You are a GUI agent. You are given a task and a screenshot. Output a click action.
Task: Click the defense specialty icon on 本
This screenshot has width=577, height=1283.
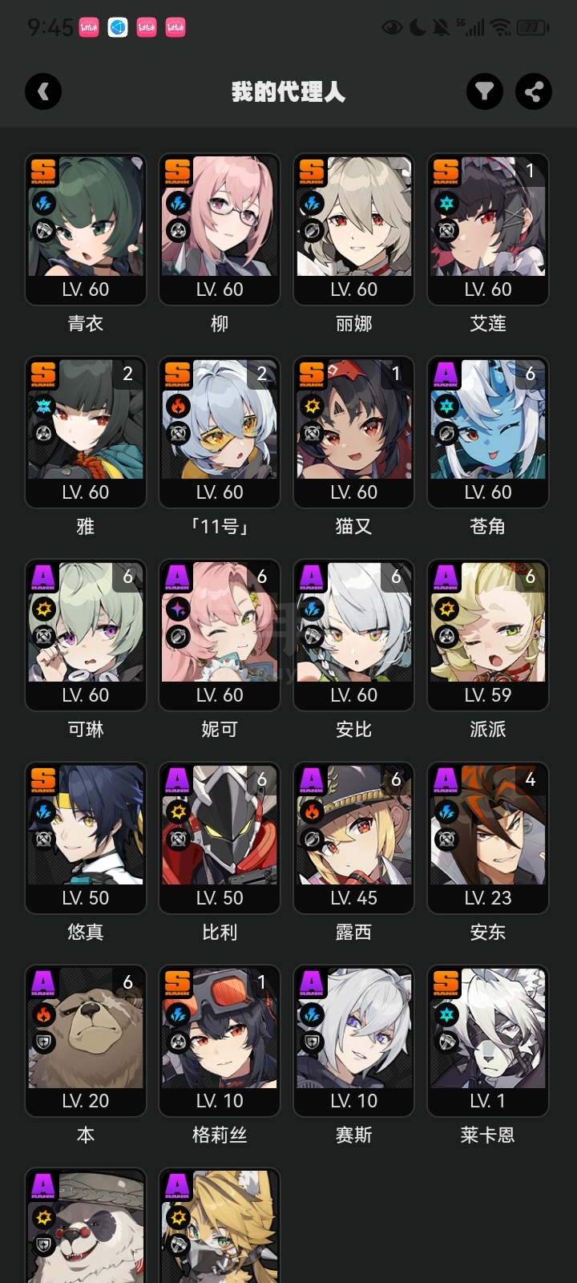click(x=43, y=1042)
